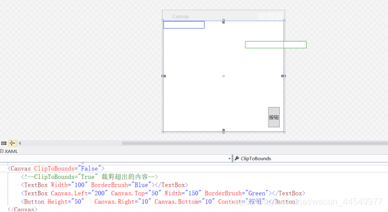388x212 pixels.
Task: Collapse the XAML pane expander
Action: pyautogui.click(x=2, y=151)
